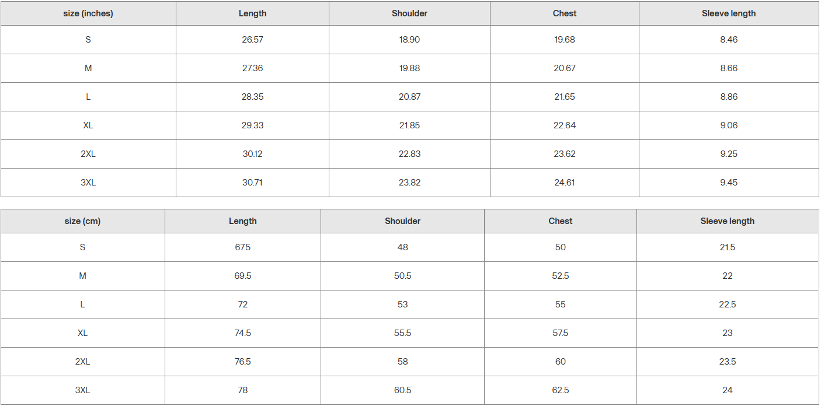Select the 30.12 length value

[252, 154]
